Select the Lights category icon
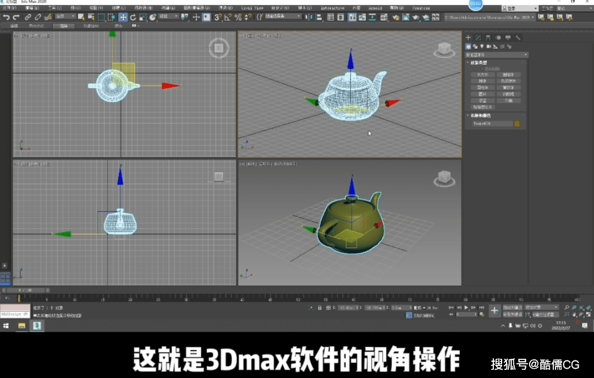 click(482, 47)
